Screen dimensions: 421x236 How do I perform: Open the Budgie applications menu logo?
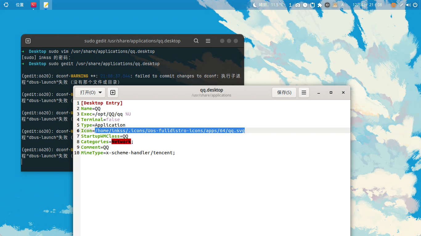[6, 5]
